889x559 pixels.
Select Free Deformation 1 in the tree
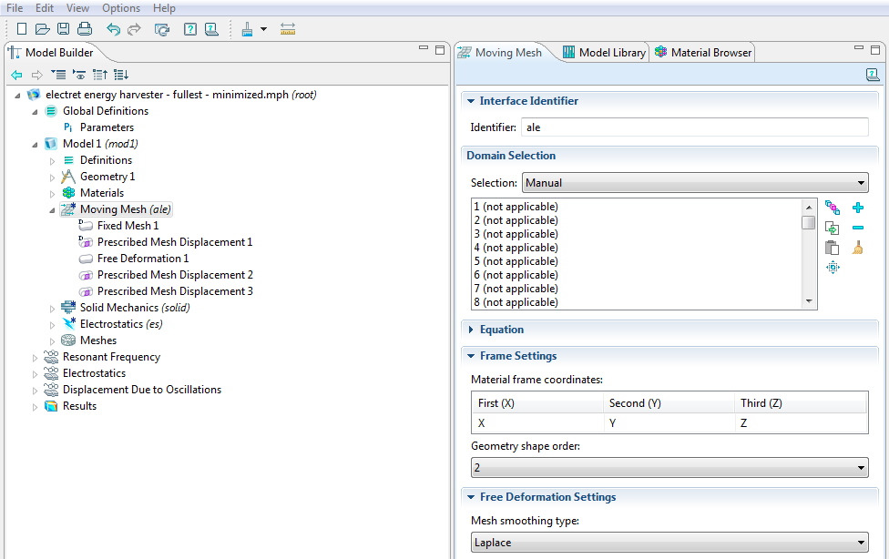(x=142, y=259)
